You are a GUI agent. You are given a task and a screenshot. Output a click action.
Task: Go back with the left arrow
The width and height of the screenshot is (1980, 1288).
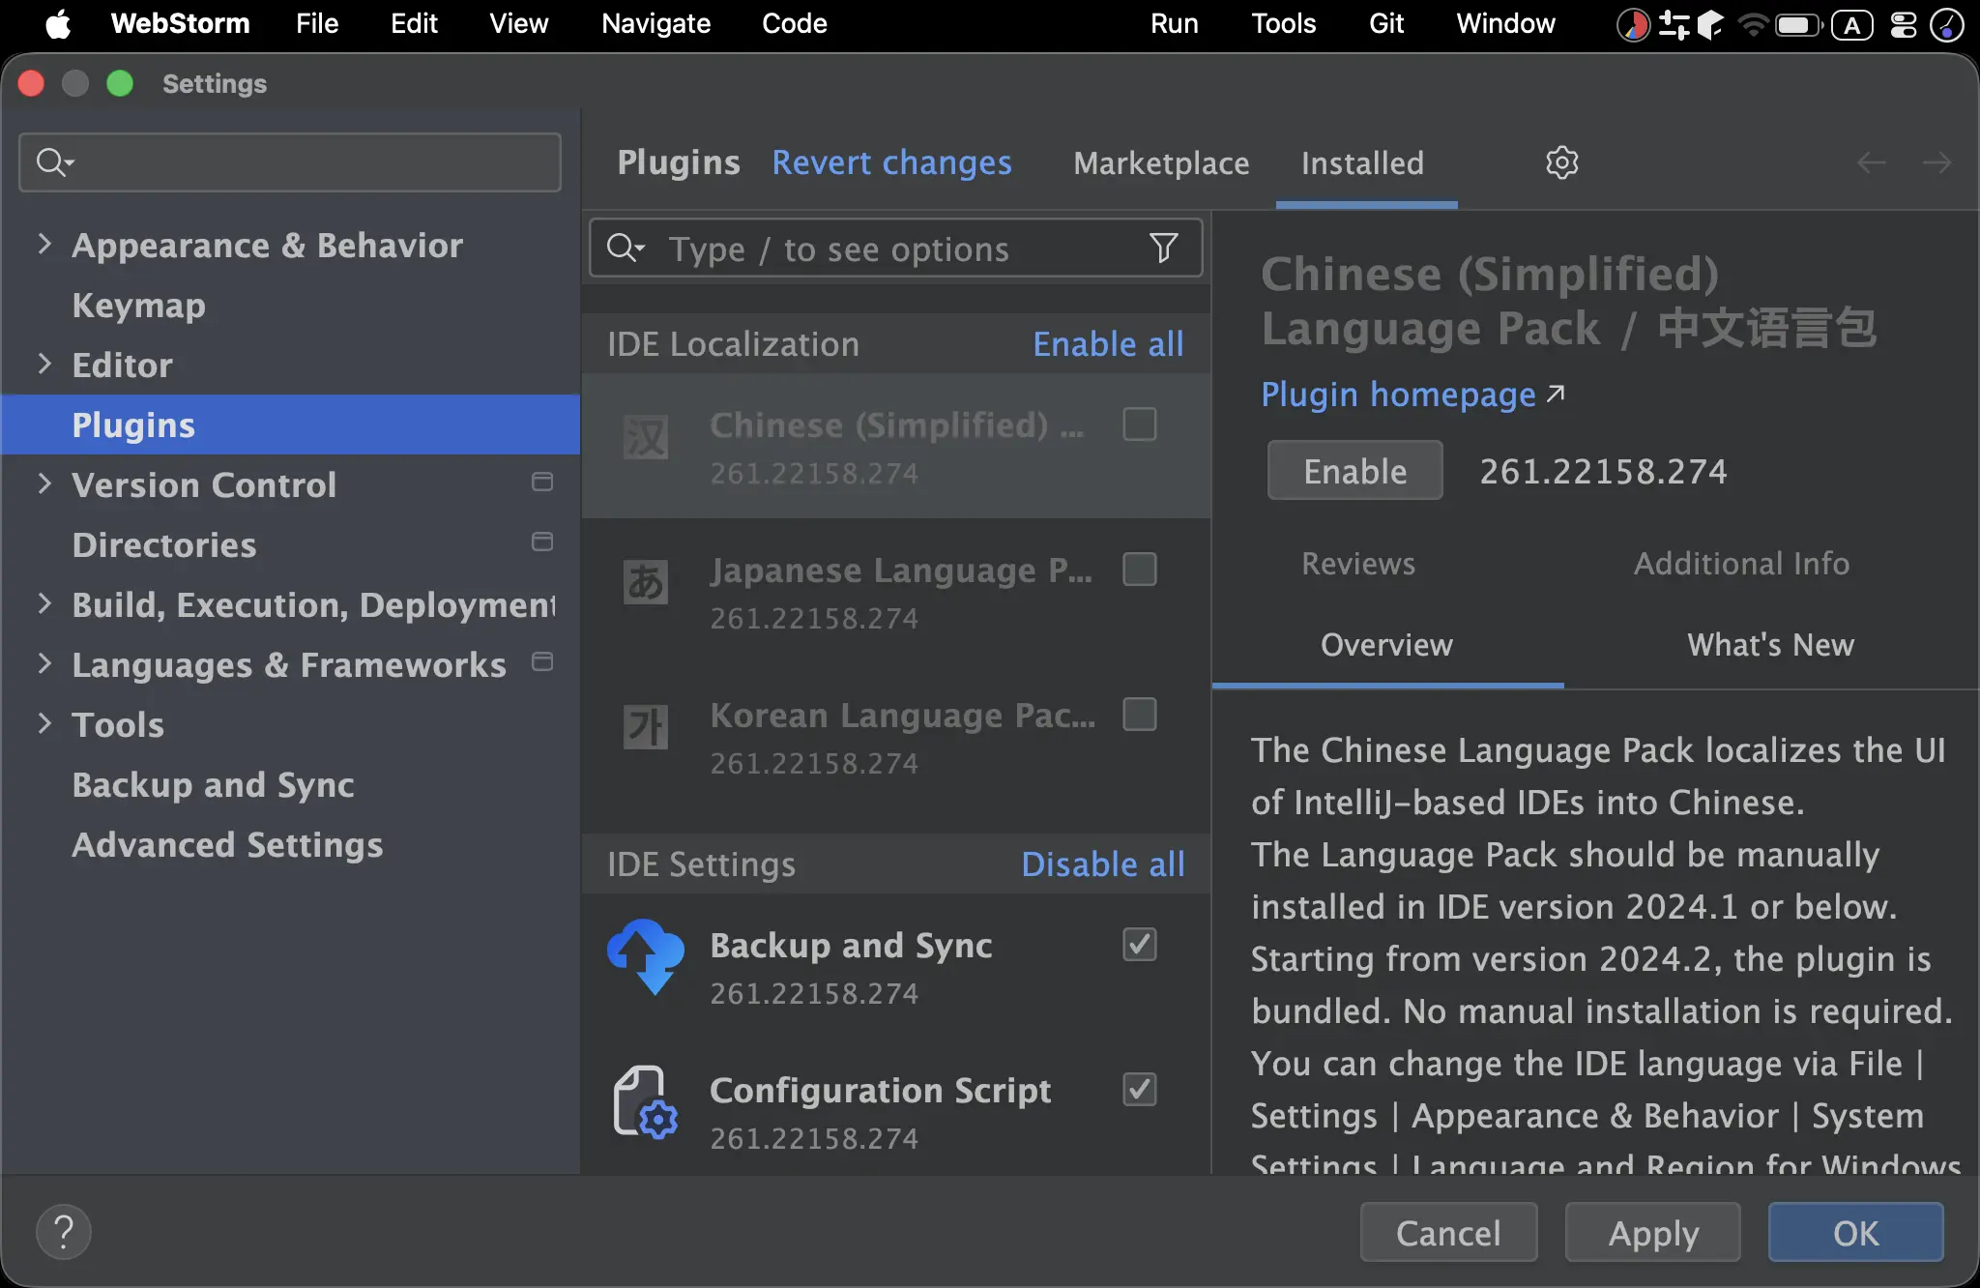[1872, 162]
